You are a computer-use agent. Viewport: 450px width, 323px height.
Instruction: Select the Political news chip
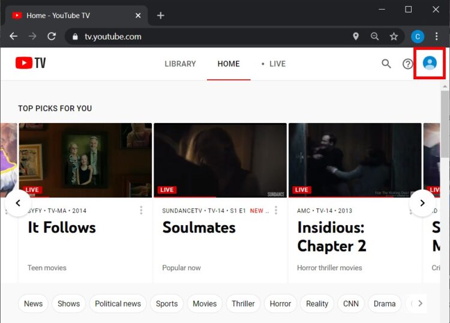[x=118, y=304]
